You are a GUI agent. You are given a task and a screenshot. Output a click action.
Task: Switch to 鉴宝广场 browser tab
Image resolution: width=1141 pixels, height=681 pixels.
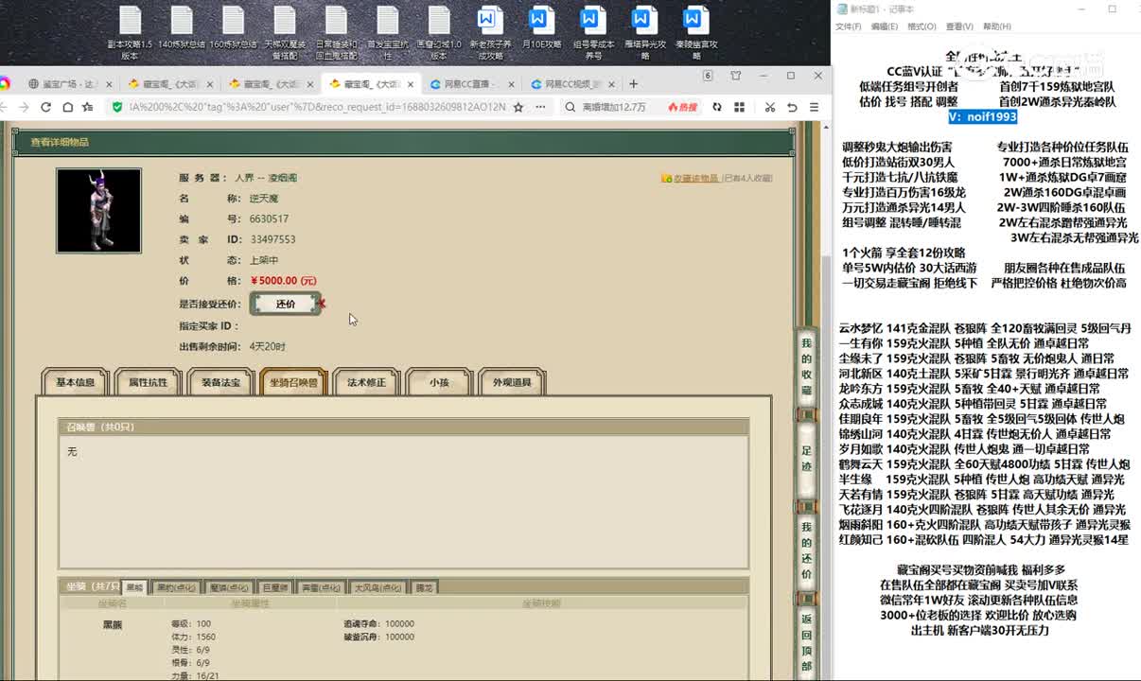[x=70, y=84]
